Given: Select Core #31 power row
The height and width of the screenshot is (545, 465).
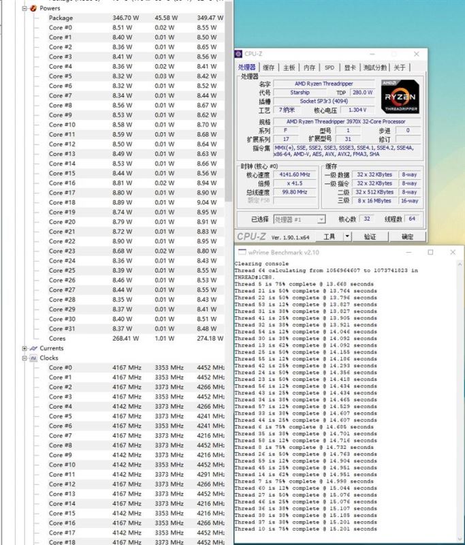Looking at the screenshot, I should (135, 328).
